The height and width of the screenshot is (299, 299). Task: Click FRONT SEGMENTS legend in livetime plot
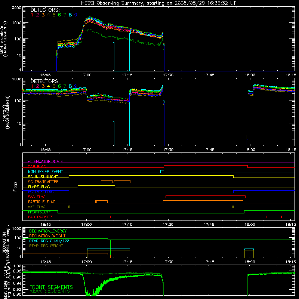pyautogui.click(x=51, y=287)
